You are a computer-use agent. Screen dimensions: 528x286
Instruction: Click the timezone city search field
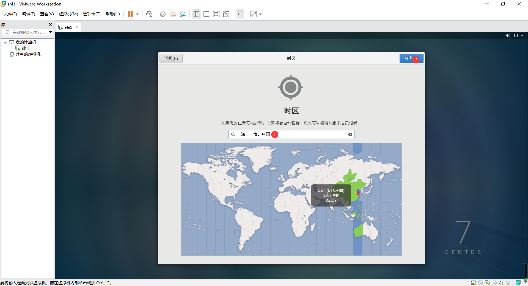[x=291, y=134]
